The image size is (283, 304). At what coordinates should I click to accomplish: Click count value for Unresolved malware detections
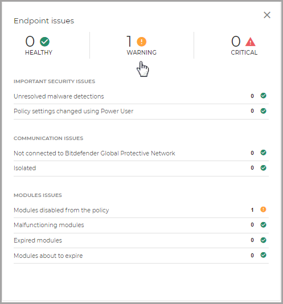(x=252, y=96)
